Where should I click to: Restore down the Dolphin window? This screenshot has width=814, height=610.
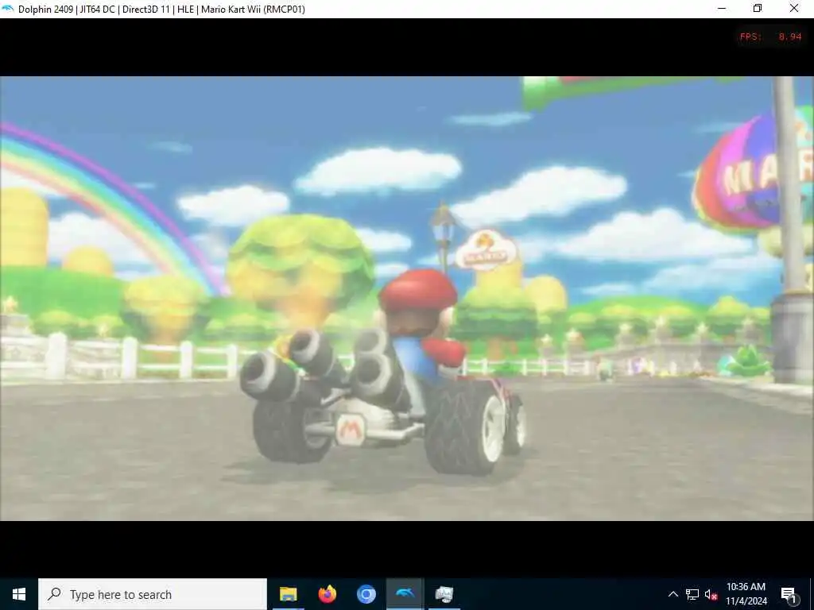[x=758, y=9]
